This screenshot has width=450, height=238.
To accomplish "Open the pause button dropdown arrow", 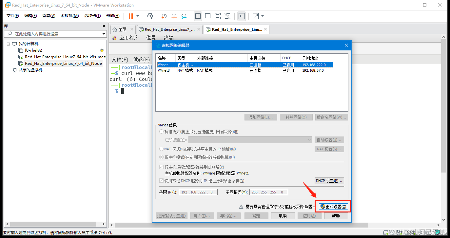I will pos(138,16).
